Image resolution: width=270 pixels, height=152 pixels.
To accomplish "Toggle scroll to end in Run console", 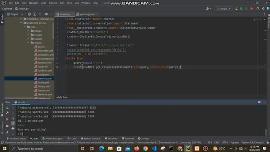I will click(x=13, y=123).
